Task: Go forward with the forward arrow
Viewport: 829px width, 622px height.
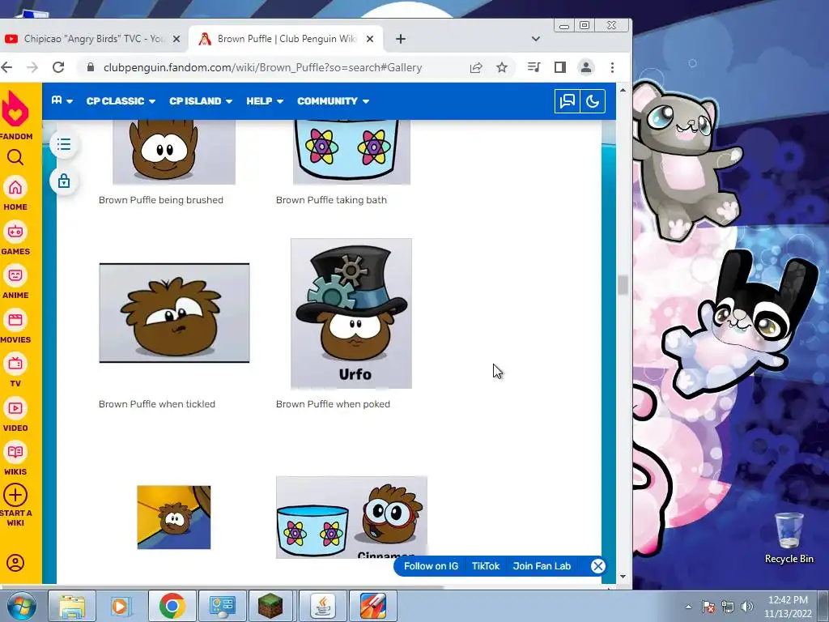Action: (32, 67)
